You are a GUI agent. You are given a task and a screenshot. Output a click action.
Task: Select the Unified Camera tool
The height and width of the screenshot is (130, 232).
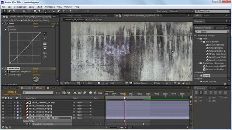coord(24,11)
